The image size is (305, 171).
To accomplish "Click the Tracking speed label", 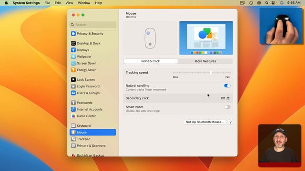I will (137, 73).
